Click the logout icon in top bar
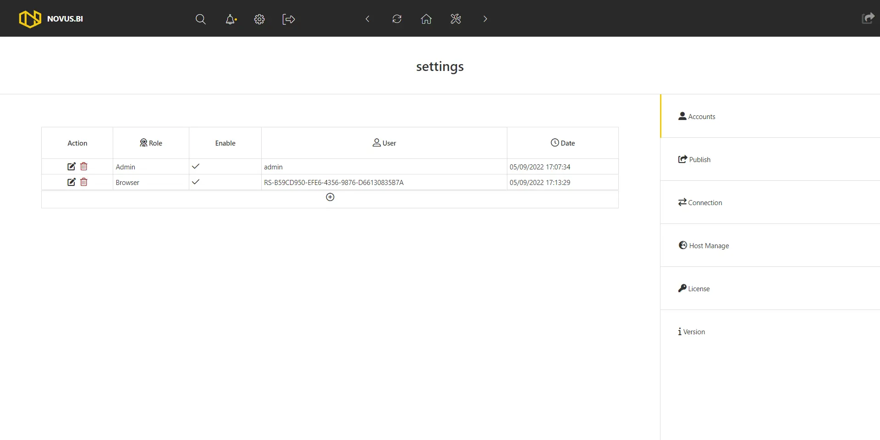 [288, 19]
